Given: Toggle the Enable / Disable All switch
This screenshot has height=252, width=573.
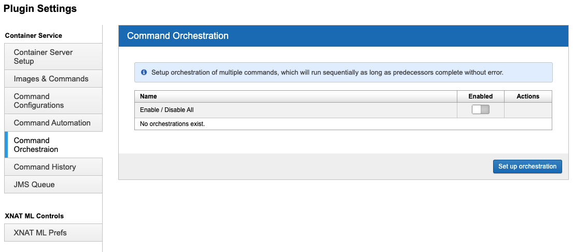Looking at the screenshot, I should pyautogui.click(x=480, y=110).
